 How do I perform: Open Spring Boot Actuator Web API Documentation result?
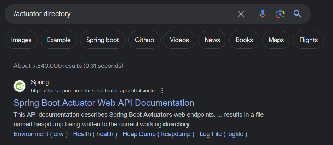tap(104, 103)
